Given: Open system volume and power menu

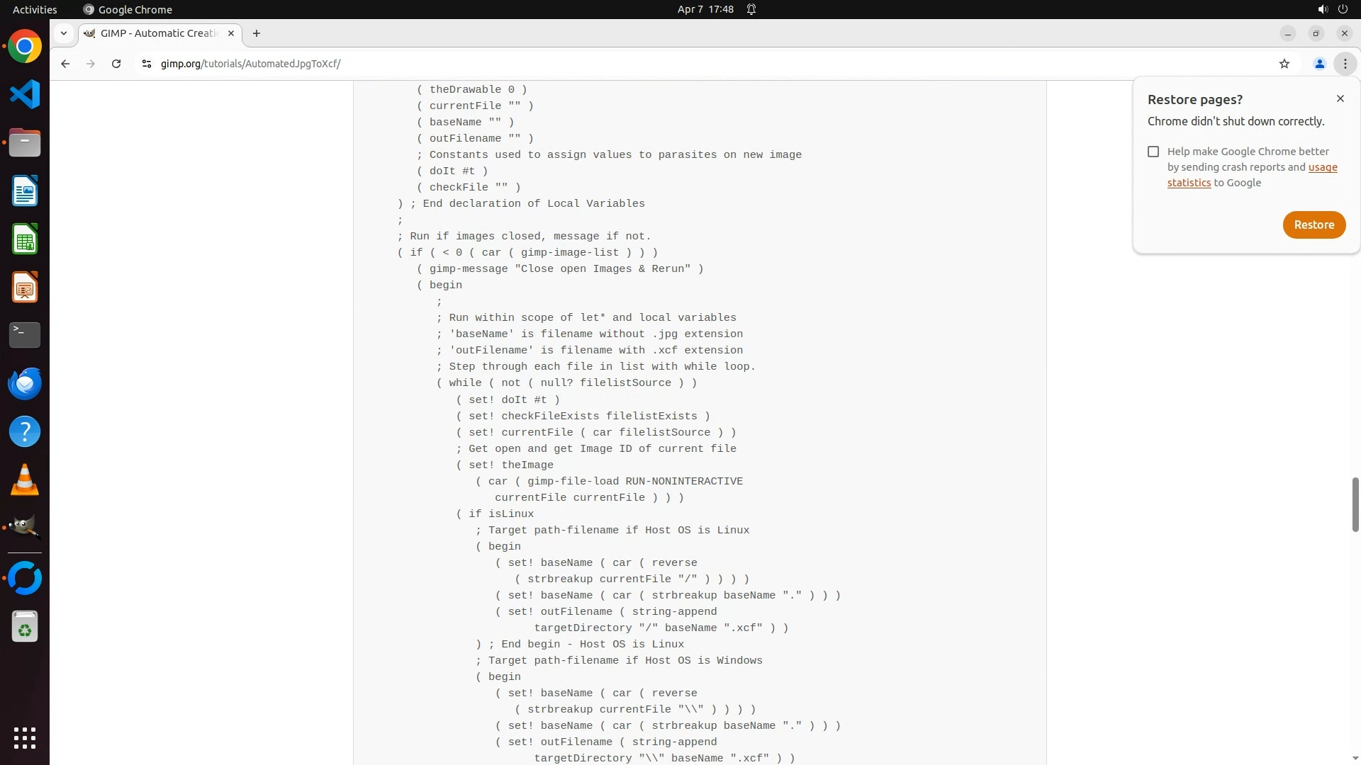Looking at the screenshot, I should tap(1332, 9).
